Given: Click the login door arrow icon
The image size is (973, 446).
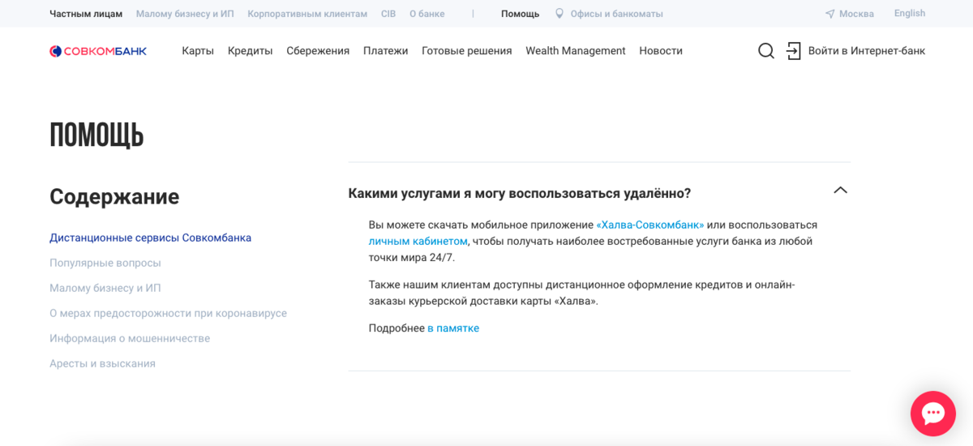Looking at the screenshot, I should click(x=793, y=51).
